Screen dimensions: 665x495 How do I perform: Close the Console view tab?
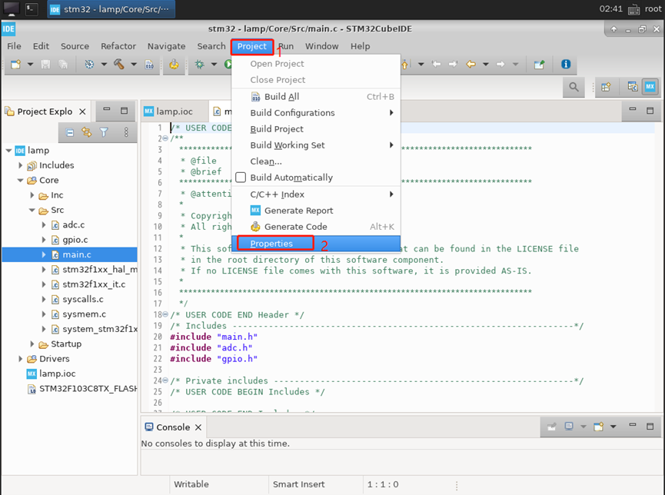(x=198, y=427)
